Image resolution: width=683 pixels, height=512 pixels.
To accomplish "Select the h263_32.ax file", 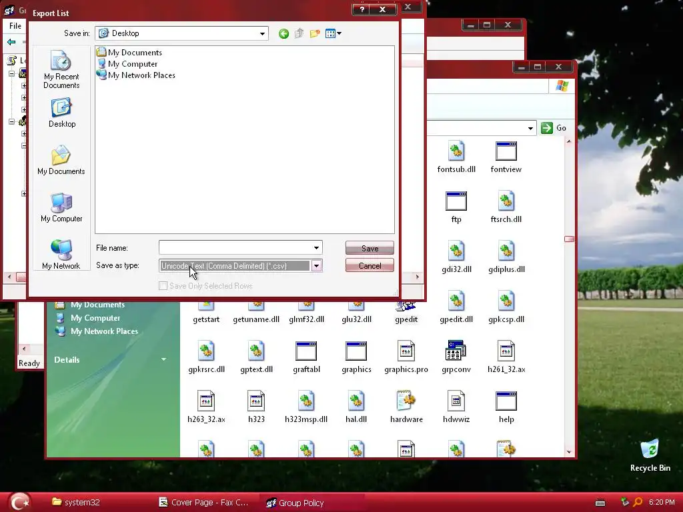I will (206, 407).
